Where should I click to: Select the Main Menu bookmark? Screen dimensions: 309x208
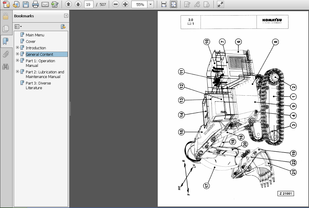point(35,35)
